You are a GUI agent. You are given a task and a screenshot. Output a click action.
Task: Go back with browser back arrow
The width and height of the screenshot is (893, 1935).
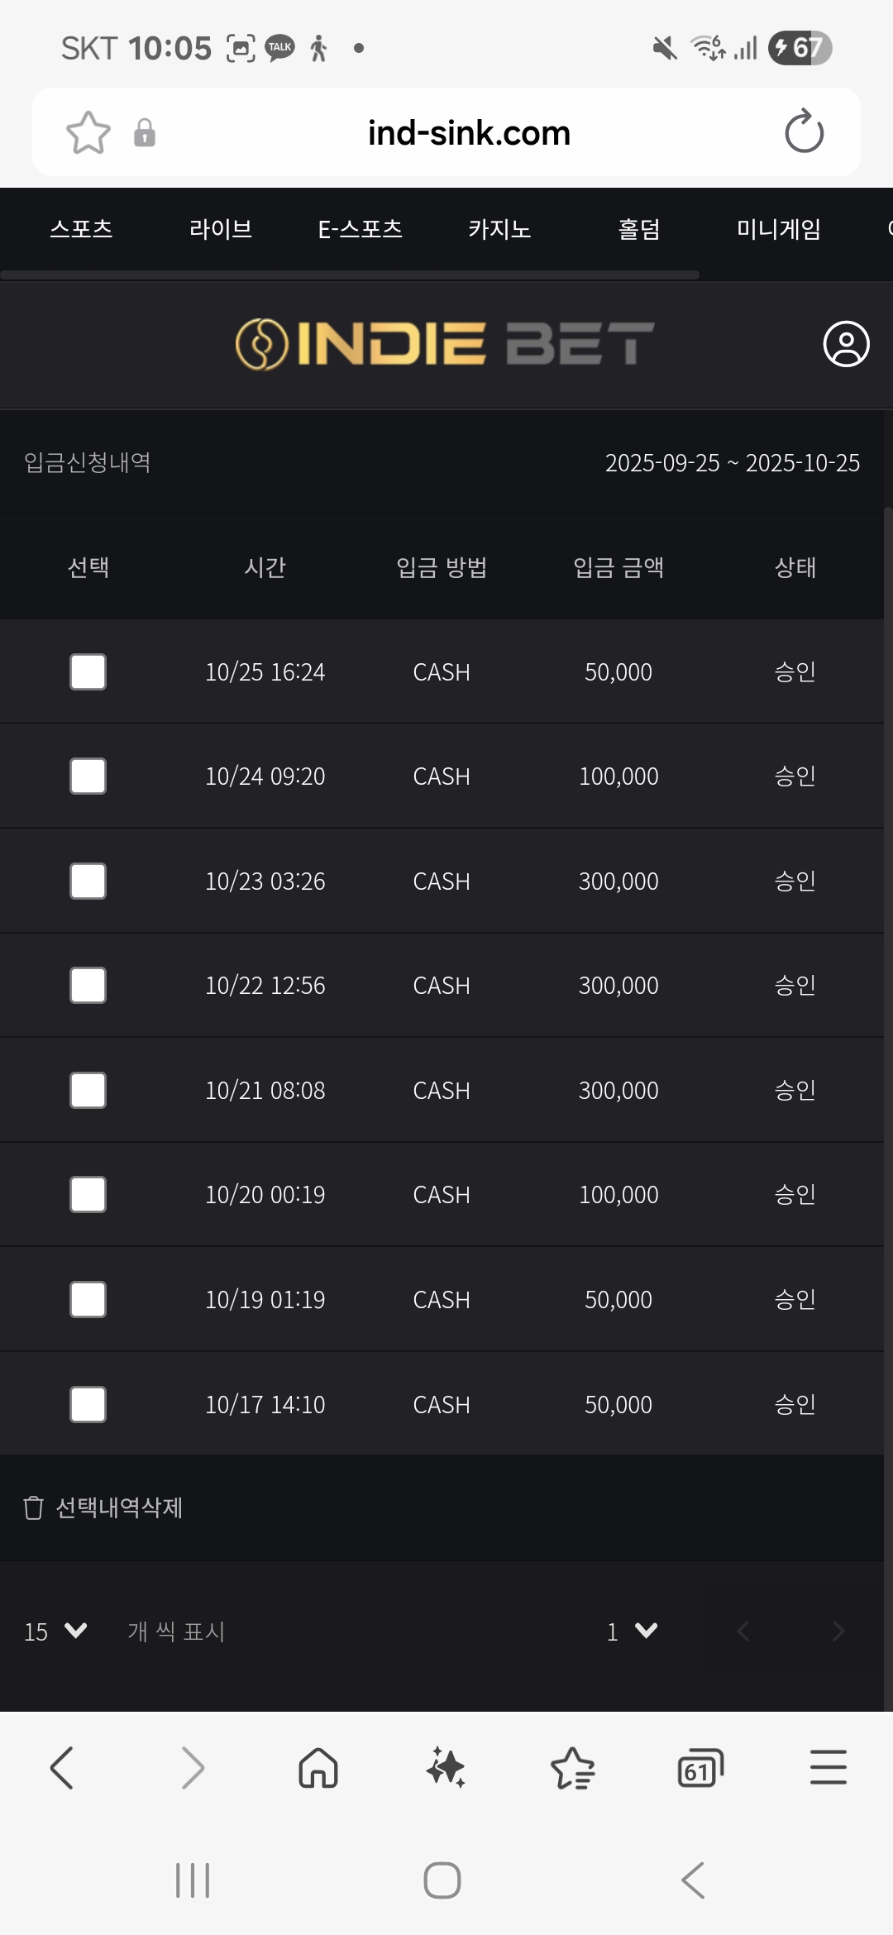coord(63,1768)
